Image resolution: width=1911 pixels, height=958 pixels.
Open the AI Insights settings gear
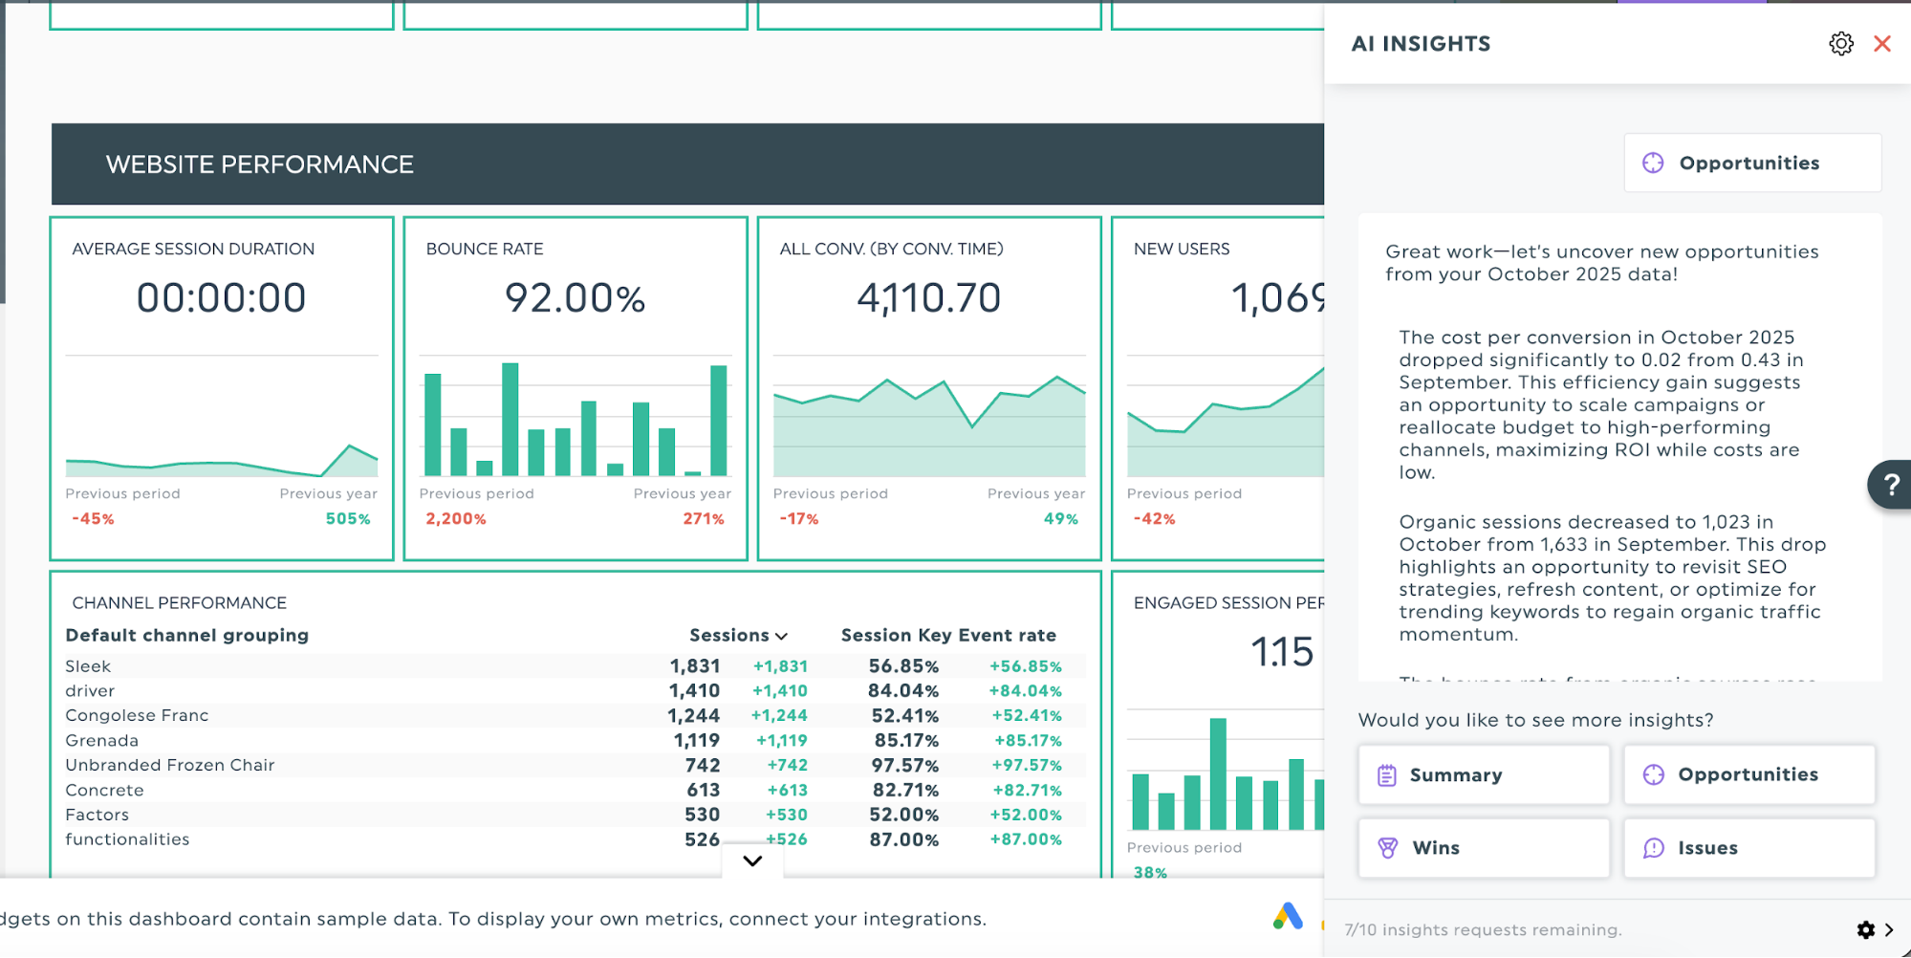tap(1840, 43)
